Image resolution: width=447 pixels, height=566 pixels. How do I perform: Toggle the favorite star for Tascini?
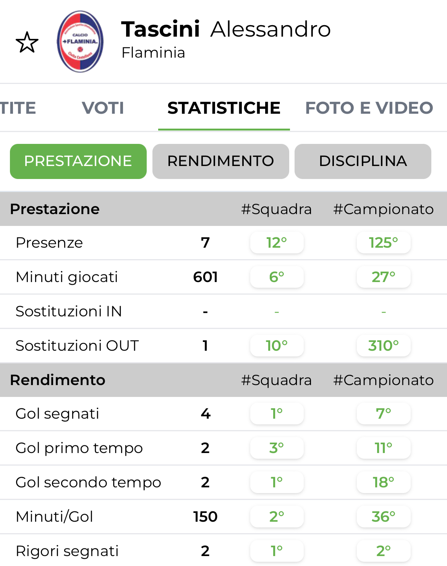[x=27, y=42]
